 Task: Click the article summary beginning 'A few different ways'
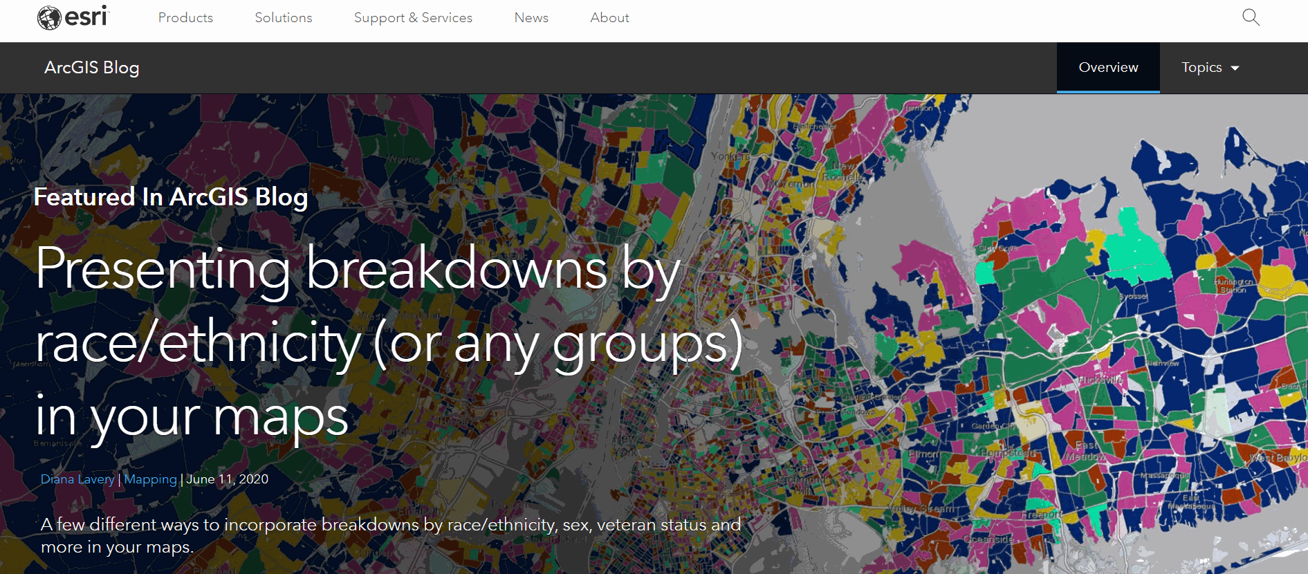point(391,536)
